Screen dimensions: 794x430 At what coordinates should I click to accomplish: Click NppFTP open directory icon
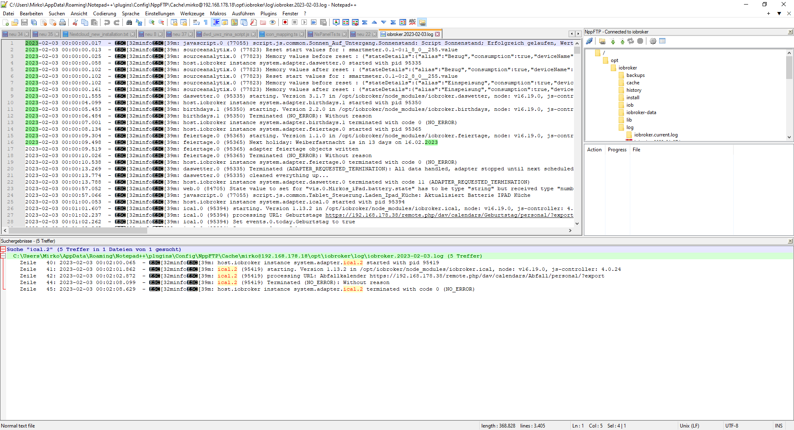(603, 41)
